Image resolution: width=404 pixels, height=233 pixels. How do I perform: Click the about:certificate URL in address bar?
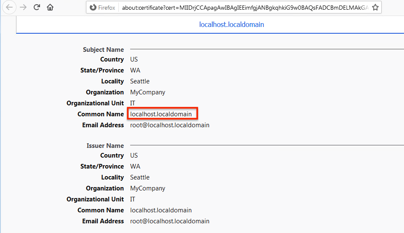244,8
